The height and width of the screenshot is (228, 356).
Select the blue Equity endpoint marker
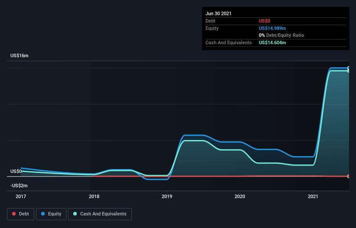click(349, 68)
